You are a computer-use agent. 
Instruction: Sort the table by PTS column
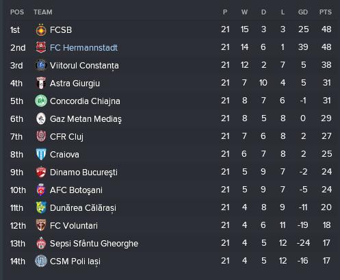click(x=326, y=12)
